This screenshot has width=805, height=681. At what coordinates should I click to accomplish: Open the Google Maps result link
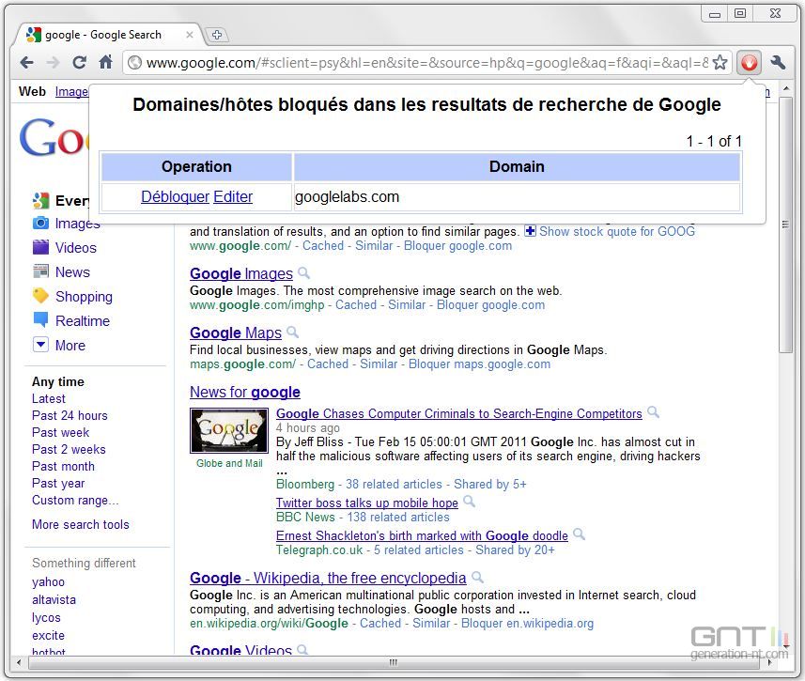[x=236, y=333]
